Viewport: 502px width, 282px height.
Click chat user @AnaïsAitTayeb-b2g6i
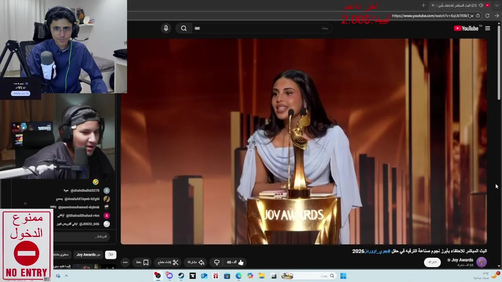coord(82,199)
